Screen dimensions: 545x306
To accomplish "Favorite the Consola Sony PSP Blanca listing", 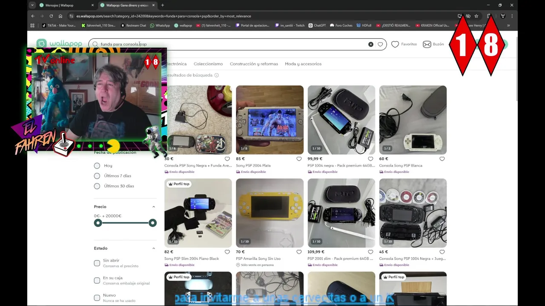I will tap(442, 159).
